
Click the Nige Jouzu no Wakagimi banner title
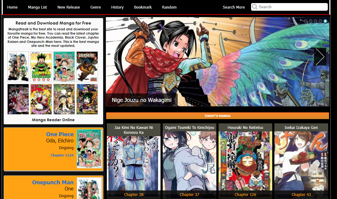click(x=141, y=100)
